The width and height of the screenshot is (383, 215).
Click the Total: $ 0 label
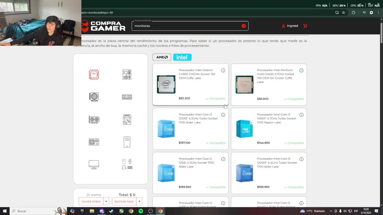pyautogui.click(x=127, y=195)
